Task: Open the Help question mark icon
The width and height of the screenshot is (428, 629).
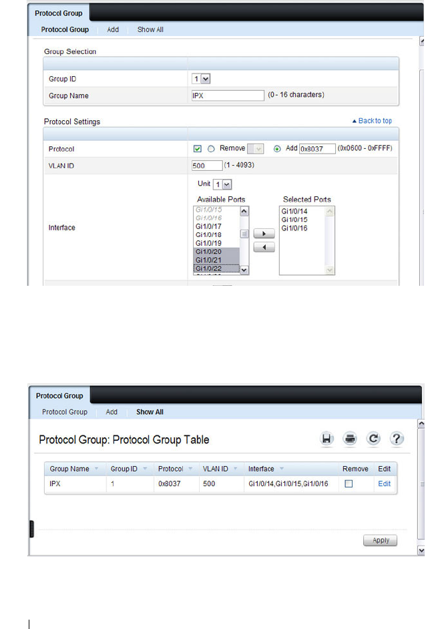Action: point(397,439)
